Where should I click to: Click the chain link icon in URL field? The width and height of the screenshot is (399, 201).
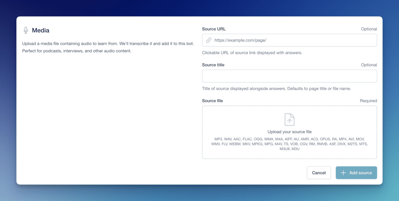(209, 40)
